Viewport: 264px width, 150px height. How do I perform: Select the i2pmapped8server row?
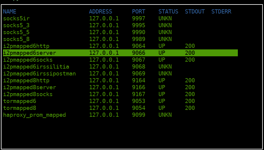click(120, 87)
